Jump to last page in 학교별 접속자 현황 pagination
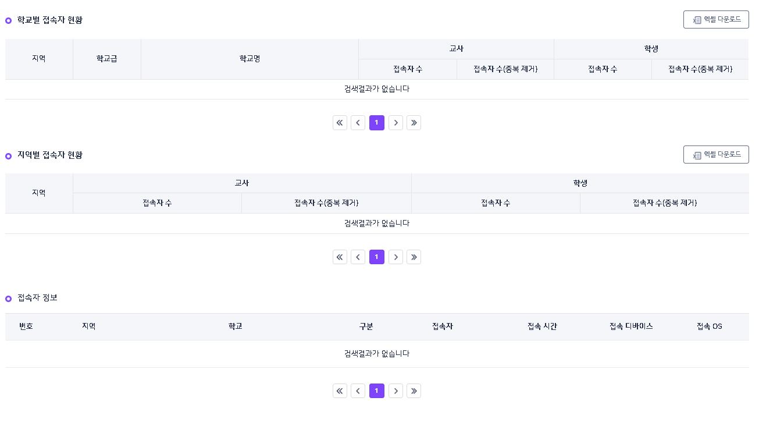This screenshot has width=759, height=426. point(414,123)
